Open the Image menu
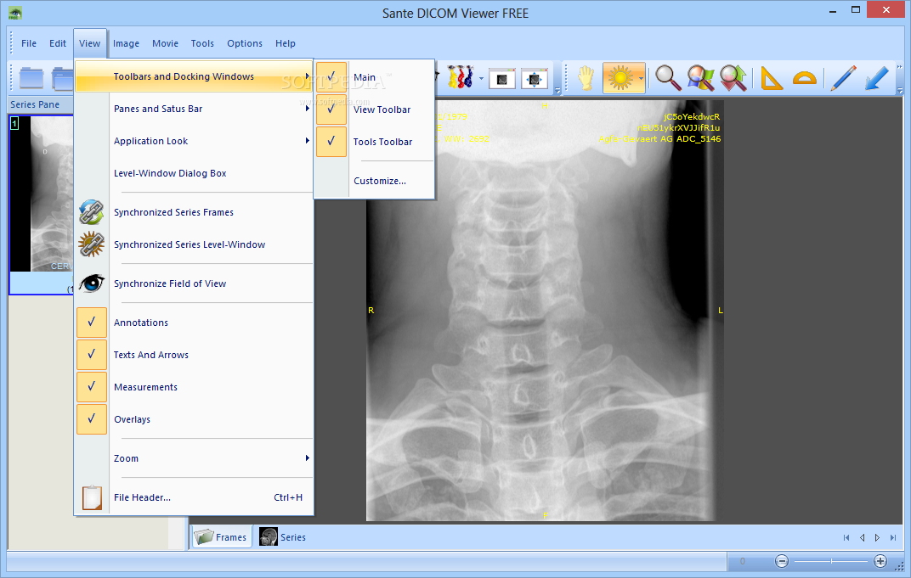This screenshot has height=578, width=911. tap(126, 43)
